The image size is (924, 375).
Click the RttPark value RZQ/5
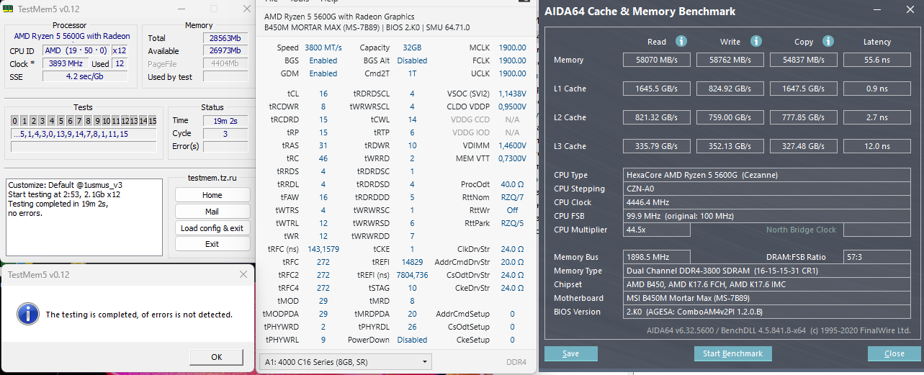point(512,223)
